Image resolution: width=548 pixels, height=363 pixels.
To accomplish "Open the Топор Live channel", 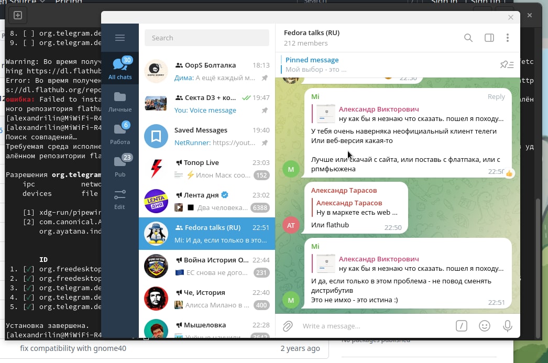I will (207, 169).
